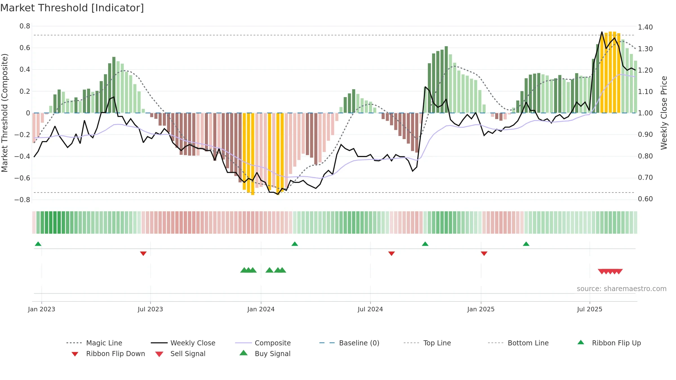Toggle Ribbon Flip Up legend entry
The height and width of the screenshot is (380, 676).
(x=609, y=343)
